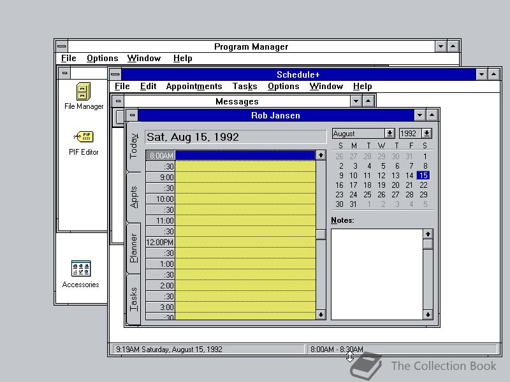The height and width of the screenshot is (382, 510).
Task: Switch to the Appts tab
Action: pos(134,197)
